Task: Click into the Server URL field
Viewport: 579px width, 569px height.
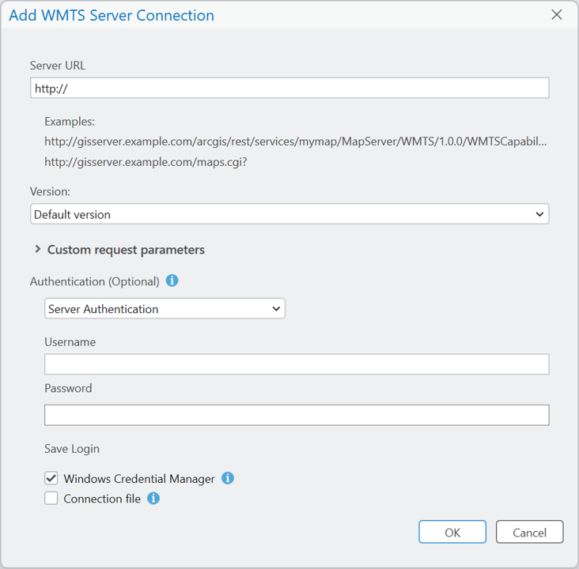Action: pos(289,89)
